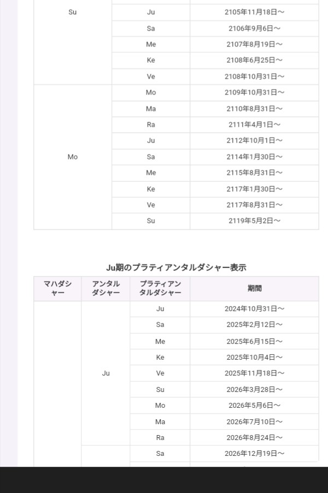Click the Ju期のプラティアンタルダシャー表示 heading
The image size is (328, 493).
pyautogui.click(x=175, y=268)
